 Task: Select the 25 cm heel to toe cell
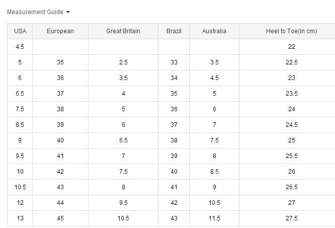coord(291,140)
